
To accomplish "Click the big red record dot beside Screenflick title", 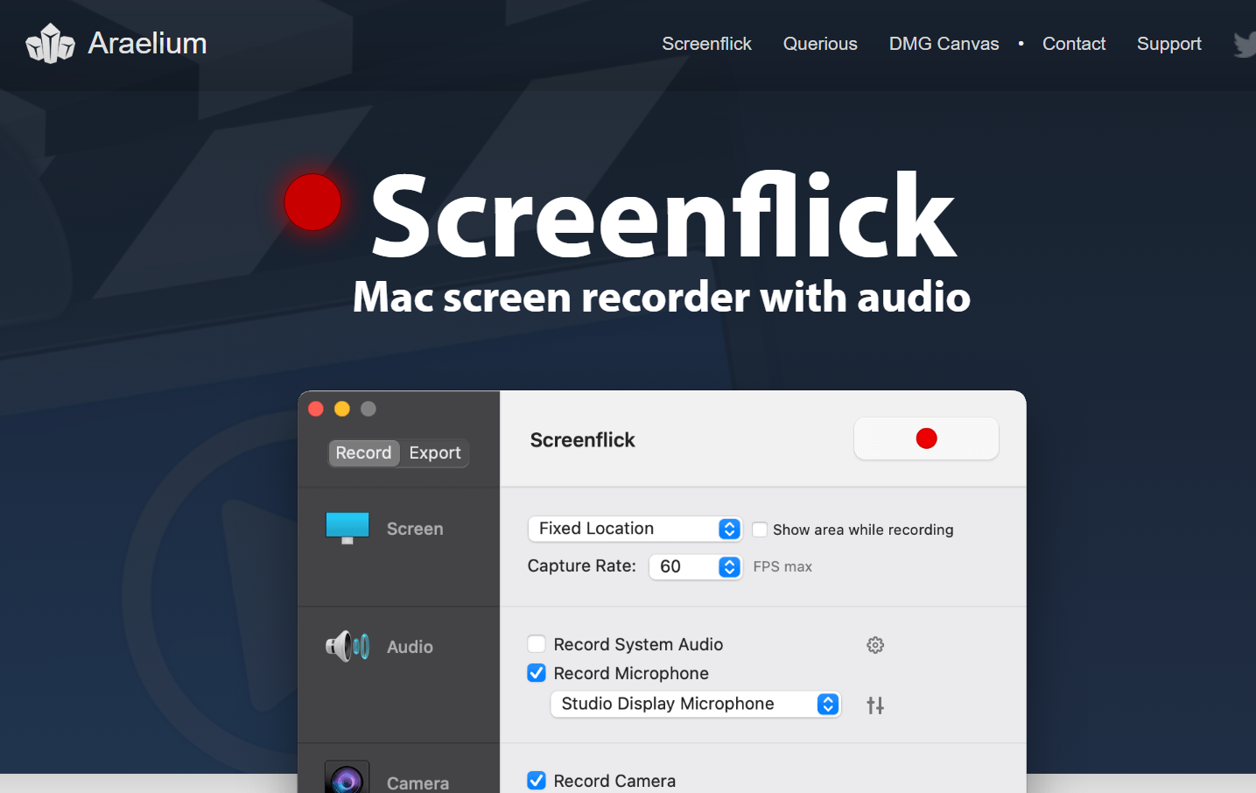I will (312, 202).
